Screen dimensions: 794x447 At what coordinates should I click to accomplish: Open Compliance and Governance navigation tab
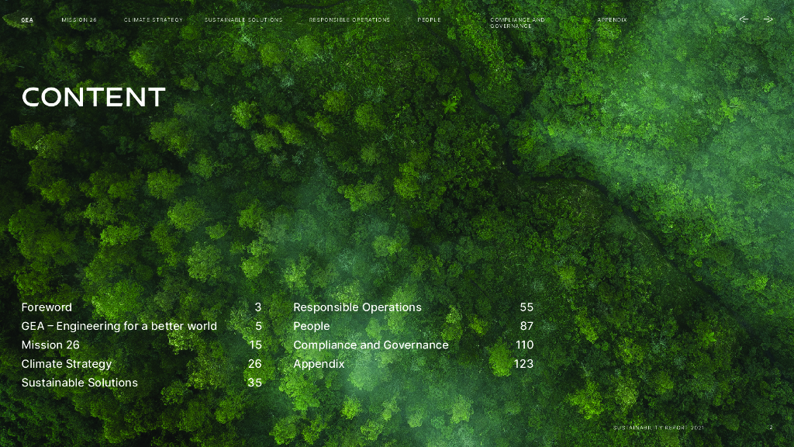coord(517,23)
